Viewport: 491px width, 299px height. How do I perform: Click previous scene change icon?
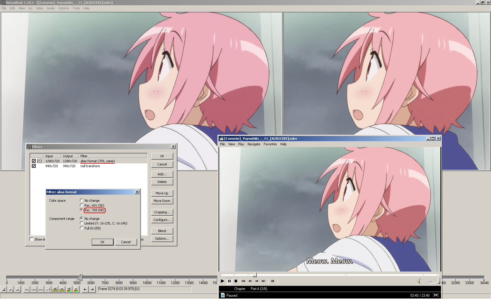point(69,289)
